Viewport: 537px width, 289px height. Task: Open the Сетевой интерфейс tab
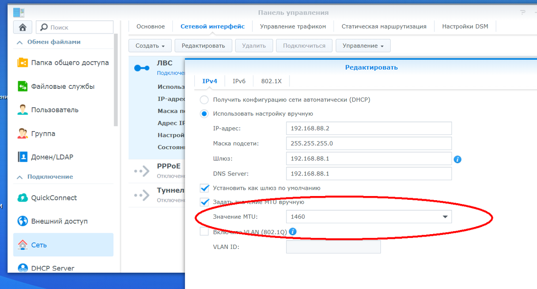tap(213, 26)
